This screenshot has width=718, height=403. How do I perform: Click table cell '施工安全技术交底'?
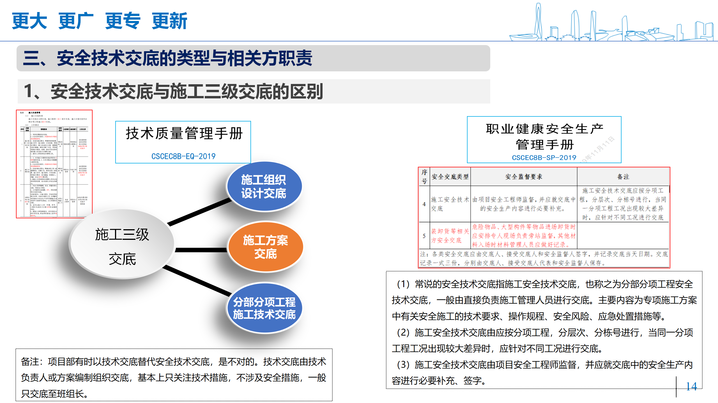click(450, 204)
